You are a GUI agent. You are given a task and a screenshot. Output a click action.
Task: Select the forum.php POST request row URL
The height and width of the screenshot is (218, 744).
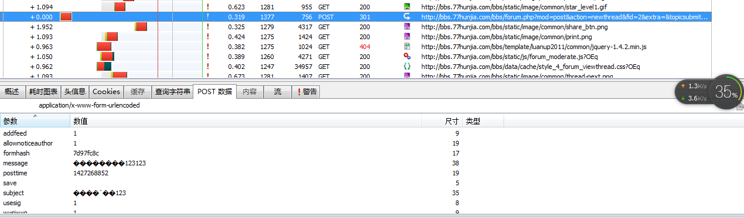tap(564, 17)
